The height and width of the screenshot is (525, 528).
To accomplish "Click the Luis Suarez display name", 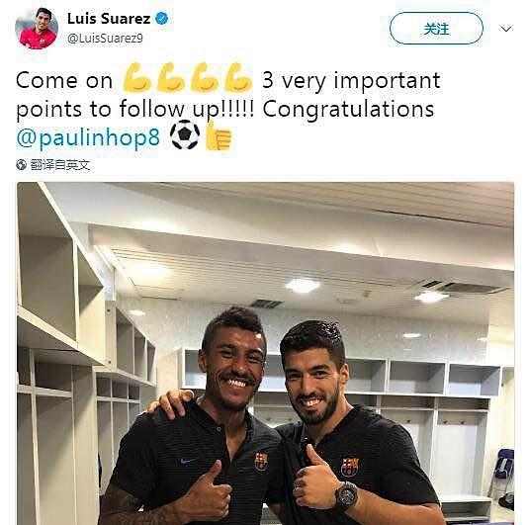I will pos(109,19).
